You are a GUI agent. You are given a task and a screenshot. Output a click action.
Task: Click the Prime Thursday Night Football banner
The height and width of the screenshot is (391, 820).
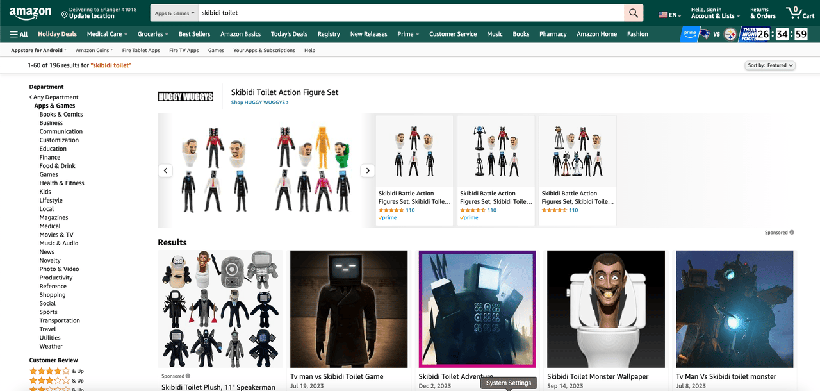point(745,34)
